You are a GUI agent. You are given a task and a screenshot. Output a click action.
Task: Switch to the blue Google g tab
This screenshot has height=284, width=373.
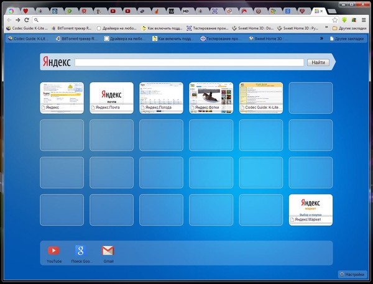pyautogui.click(x=288, y=11)
